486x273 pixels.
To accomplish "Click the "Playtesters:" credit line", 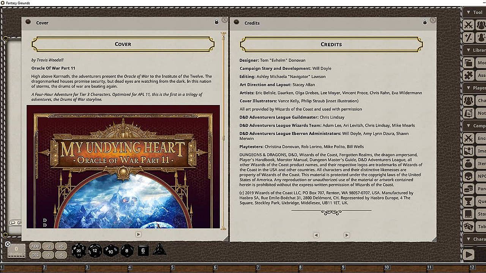I will [301, 147].
